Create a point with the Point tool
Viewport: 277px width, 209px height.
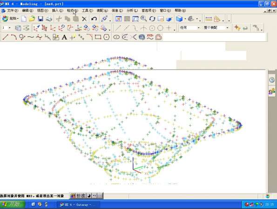tap(73, 37)
